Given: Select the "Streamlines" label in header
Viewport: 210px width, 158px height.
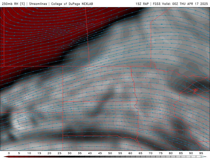Looking at the screenshot, I should 38,4.
